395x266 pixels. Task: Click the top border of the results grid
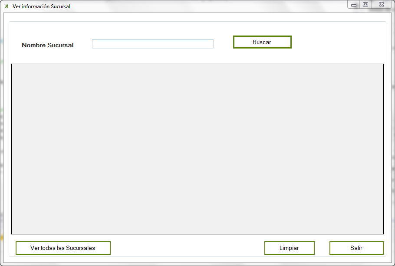(197, 64)
